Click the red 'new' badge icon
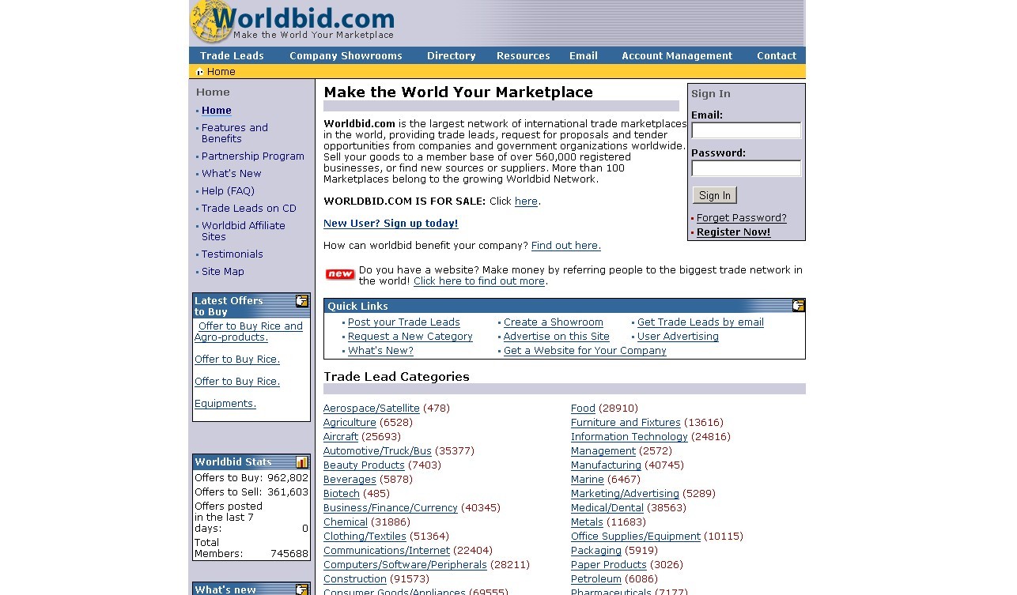Screen dimensions: 1017x595 tap(340, 274)
